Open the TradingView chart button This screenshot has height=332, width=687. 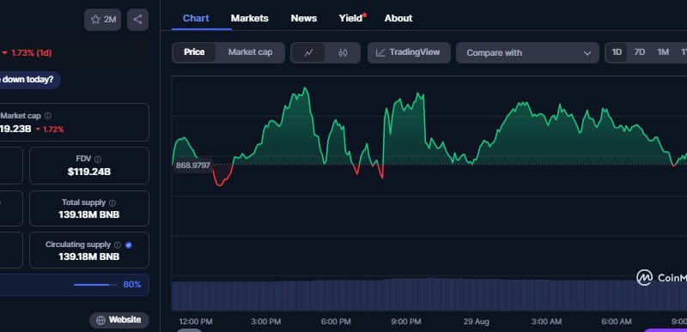tap(409, 53)
